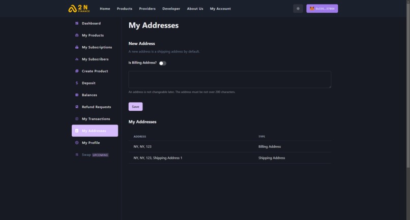The image size is (410, 220).
Task: Click the Dashboard sidebar icon
Action: click(x=77, y=23)
